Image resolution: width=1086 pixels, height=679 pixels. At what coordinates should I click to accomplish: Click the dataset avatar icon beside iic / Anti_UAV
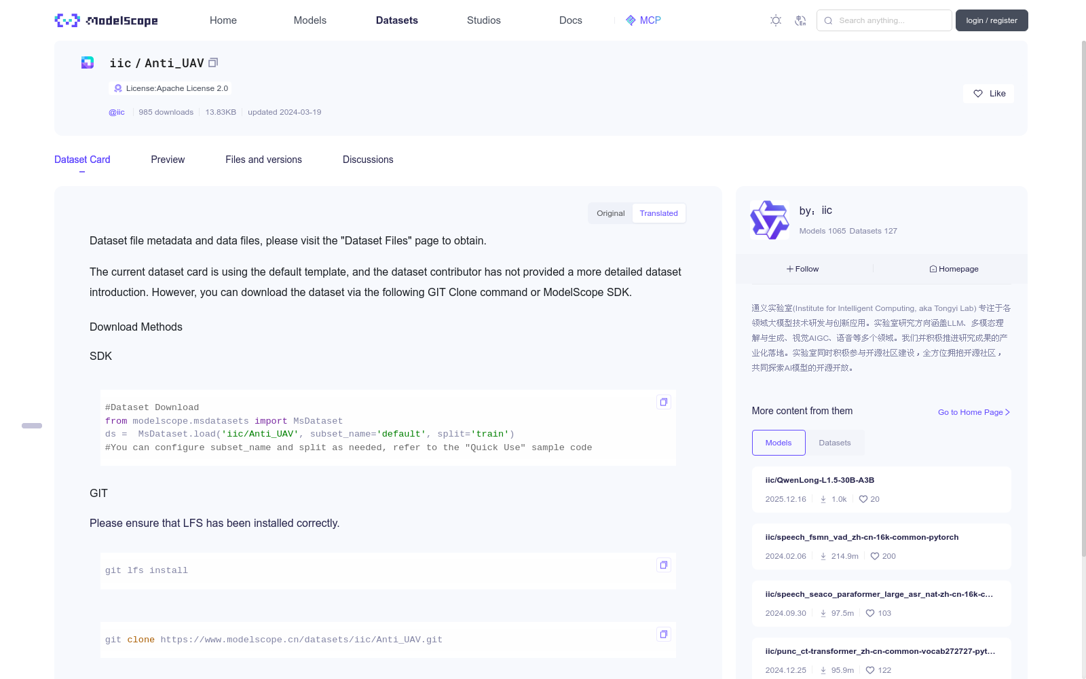pyautogui.click(x=88, y=62)
